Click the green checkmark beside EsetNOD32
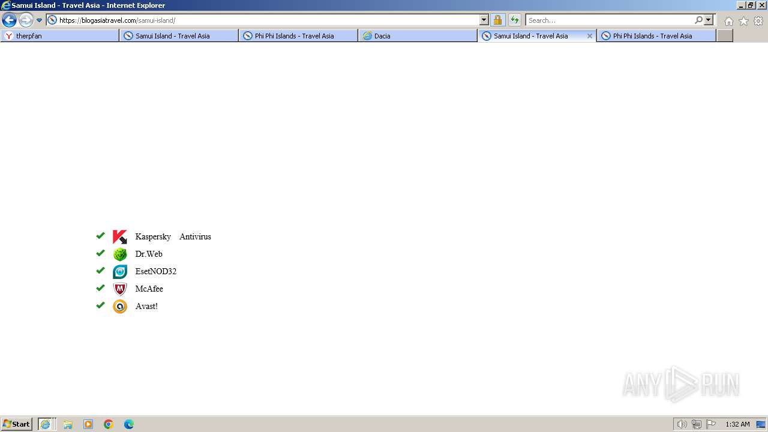768x432 pixels. [x=100, y=271]
